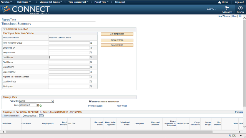The image size is (246, 138).
Task: Click the Department input field
Action: pyautogui.click(x=69, y=67)
